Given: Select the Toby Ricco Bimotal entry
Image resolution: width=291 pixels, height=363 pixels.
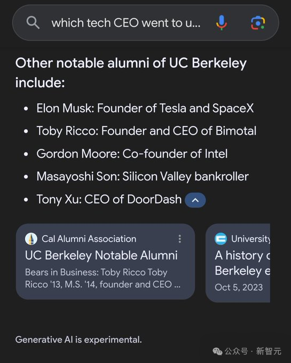Looking at the screenshot, I should [x=146, y=131].
